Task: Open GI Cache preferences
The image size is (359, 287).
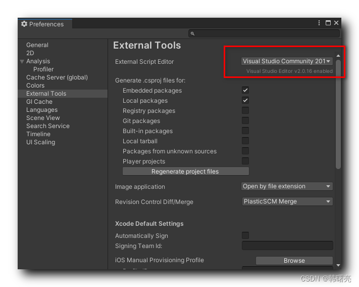Action: (x=39, y=102)
